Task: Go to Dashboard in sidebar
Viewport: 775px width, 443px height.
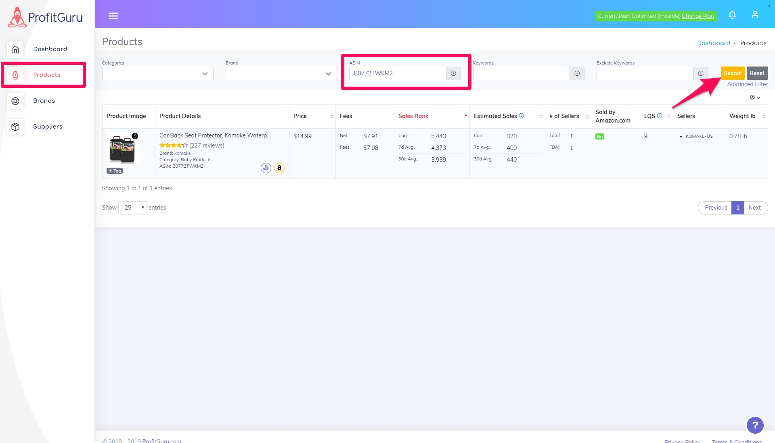Action: click(x=50, y=49)
